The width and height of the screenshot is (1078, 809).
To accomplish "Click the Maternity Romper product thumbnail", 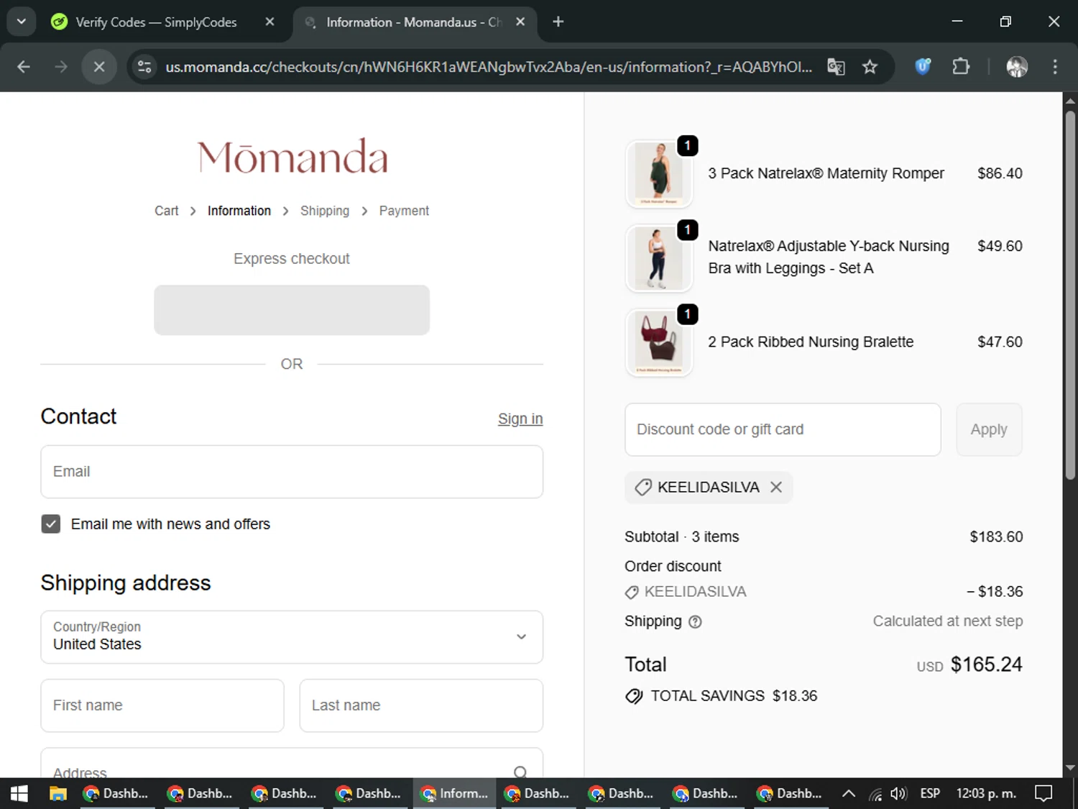I will click(659, 173).
